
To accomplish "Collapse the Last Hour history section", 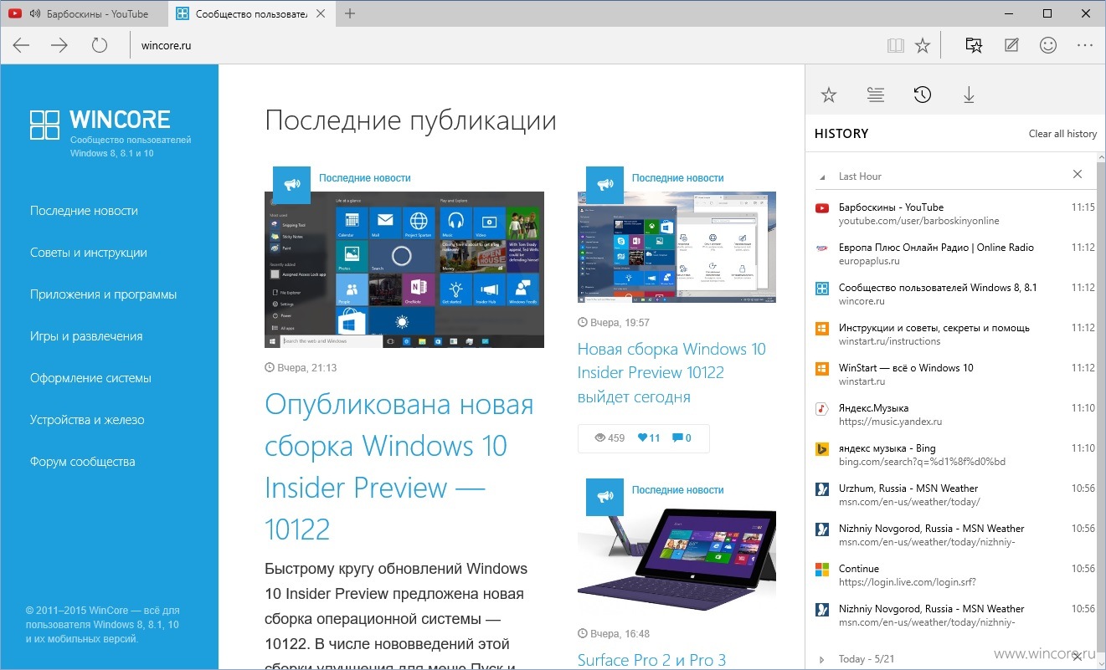I will click(823, 176).
